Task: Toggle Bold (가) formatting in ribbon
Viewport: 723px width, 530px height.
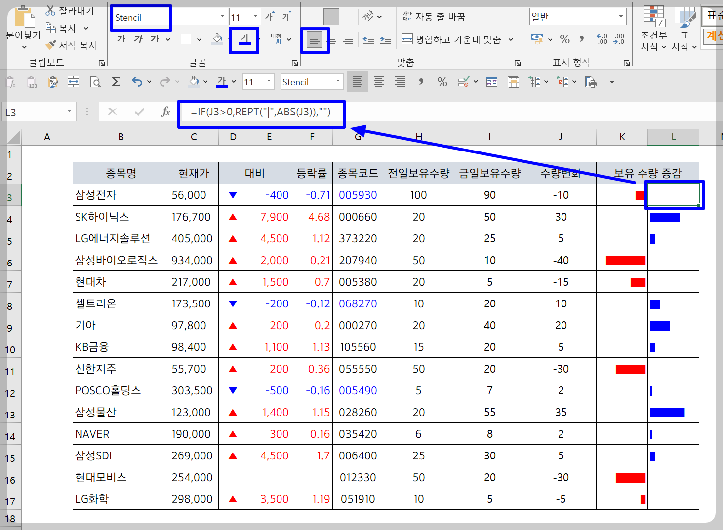Action: coord(121,39)
